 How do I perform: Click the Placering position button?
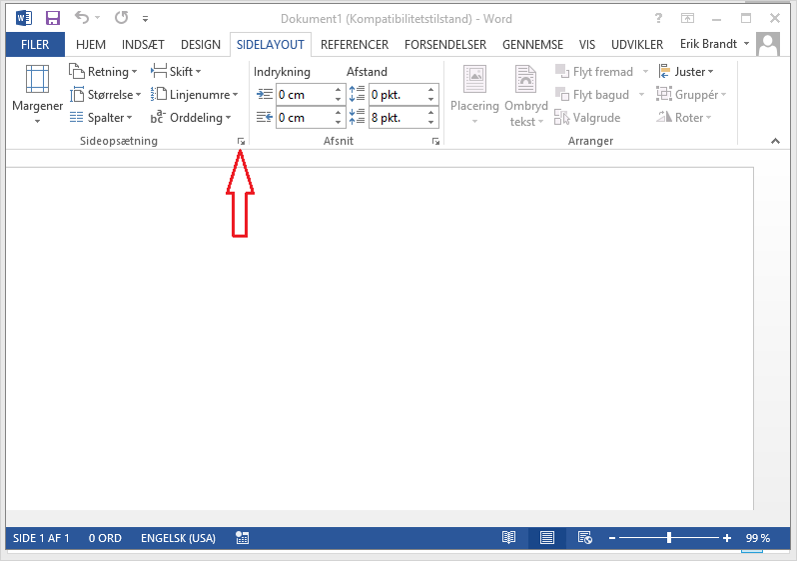(474, 95)
